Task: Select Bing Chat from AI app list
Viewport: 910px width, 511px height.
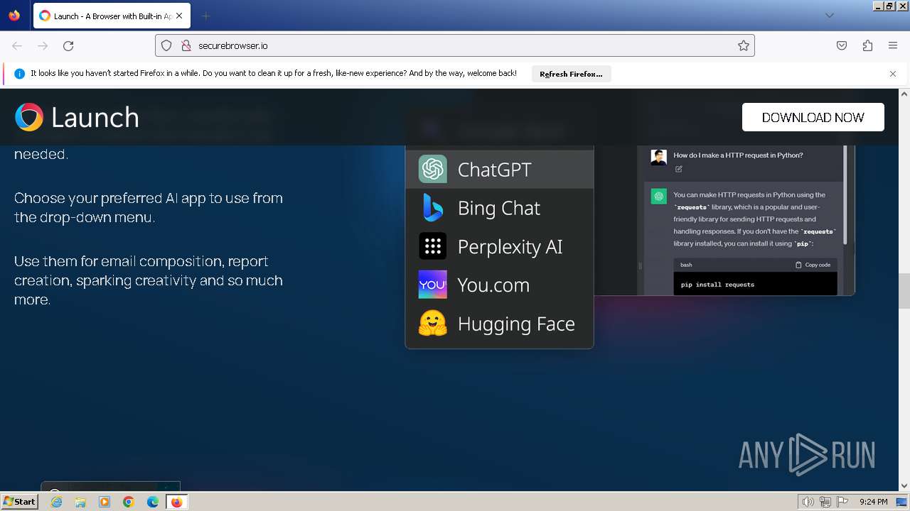Action: click(499, 207)
